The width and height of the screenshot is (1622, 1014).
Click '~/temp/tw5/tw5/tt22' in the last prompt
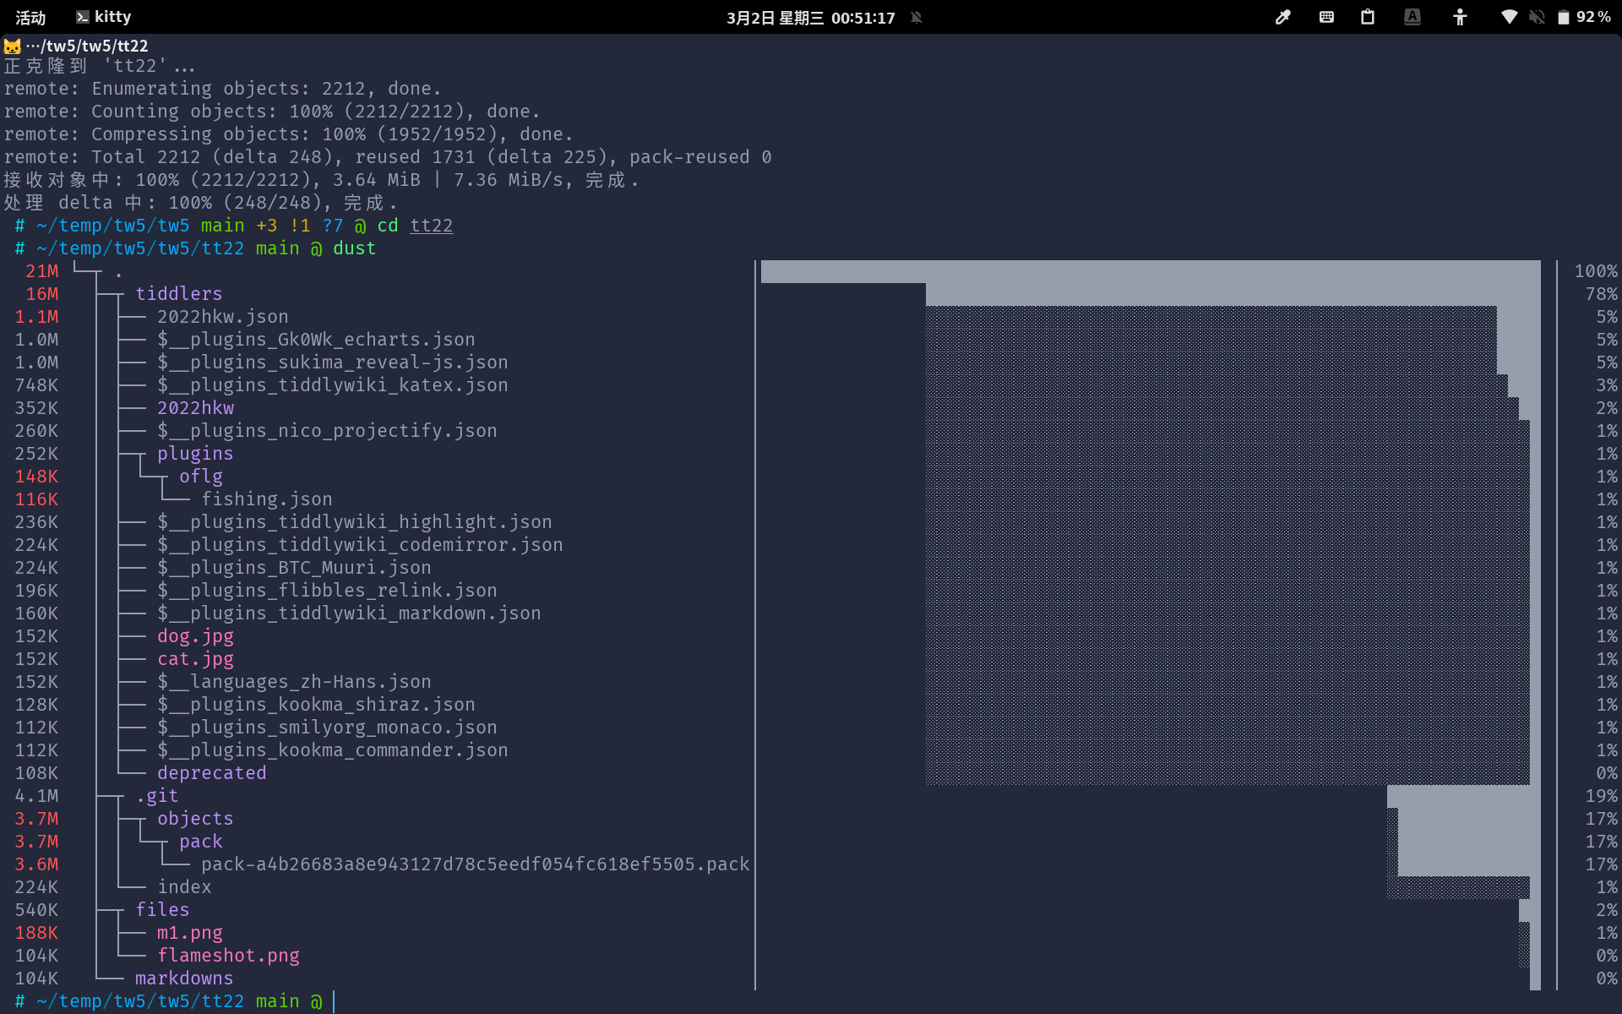point(140,1001)
